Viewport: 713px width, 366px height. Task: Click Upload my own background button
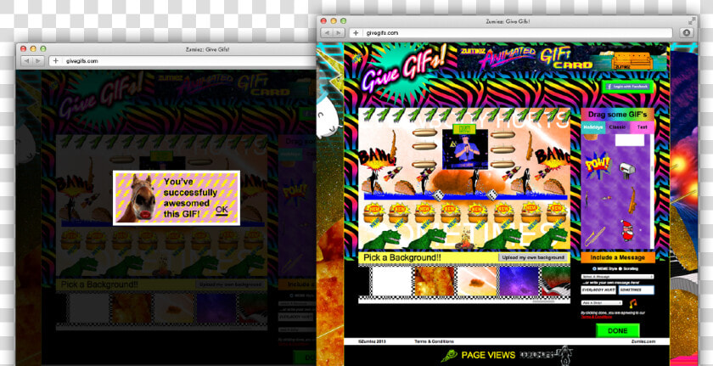533,257
